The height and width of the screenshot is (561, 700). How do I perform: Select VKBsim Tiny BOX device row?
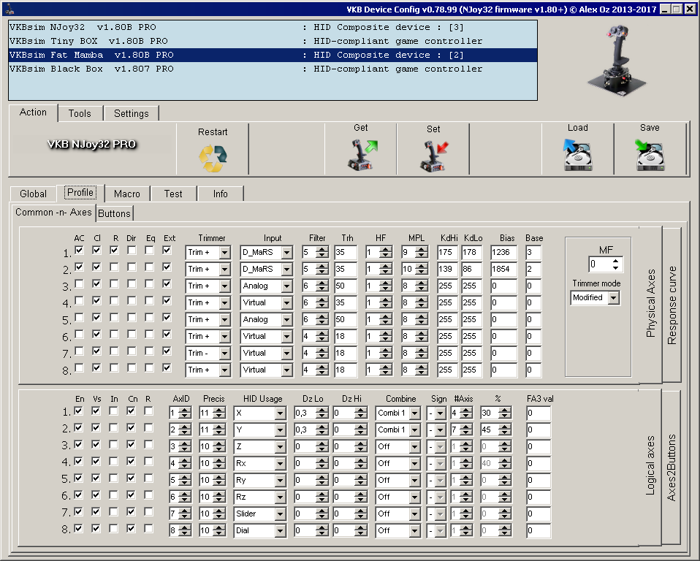pos(273,41)
